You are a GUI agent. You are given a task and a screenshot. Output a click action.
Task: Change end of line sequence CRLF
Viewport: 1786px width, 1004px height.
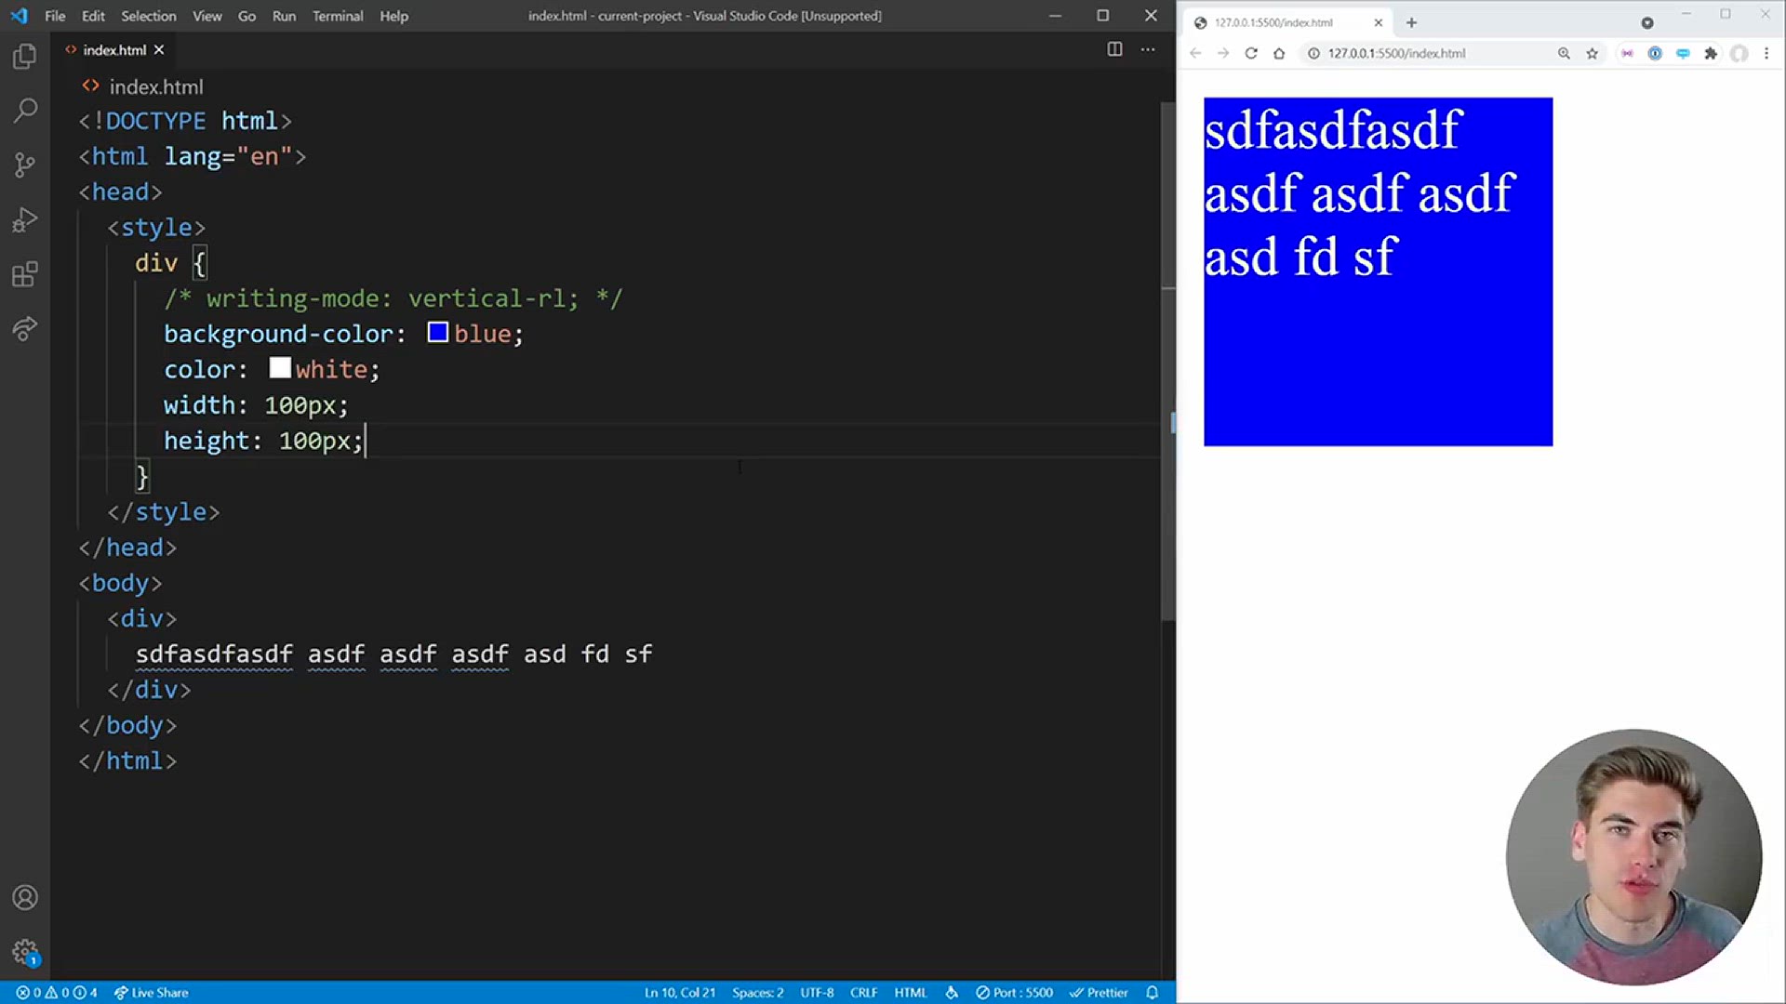pos(863,993)
